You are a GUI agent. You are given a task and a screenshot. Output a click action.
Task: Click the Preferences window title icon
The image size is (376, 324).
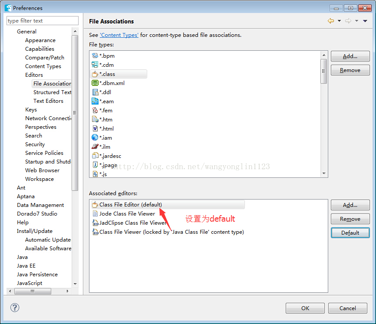coord(8,8)
